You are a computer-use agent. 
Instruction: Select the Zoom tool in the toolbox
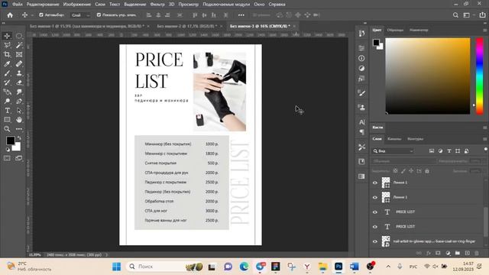tap(7, 129)
